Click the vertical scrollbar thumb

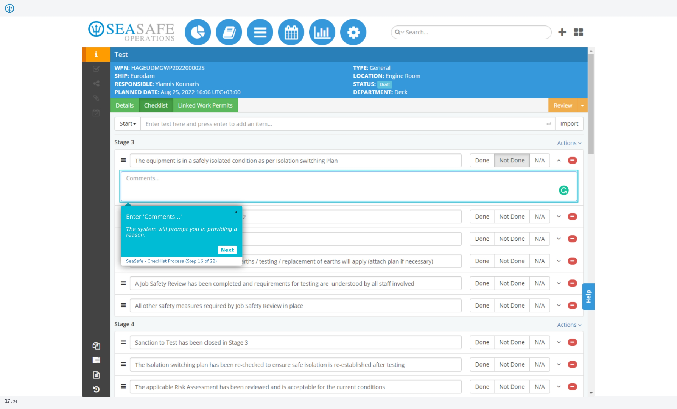(591, 103)
